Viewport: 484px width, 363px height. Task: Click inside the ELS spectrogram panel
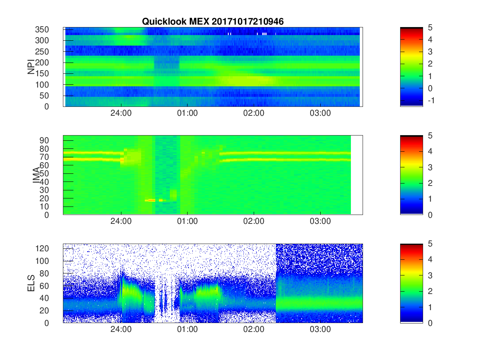click(213, 283)
